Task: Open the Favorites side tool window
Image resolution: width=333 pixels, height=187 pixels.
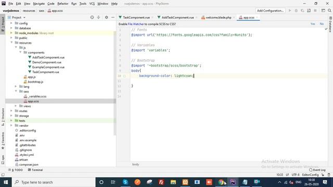Action: point(3,141)
